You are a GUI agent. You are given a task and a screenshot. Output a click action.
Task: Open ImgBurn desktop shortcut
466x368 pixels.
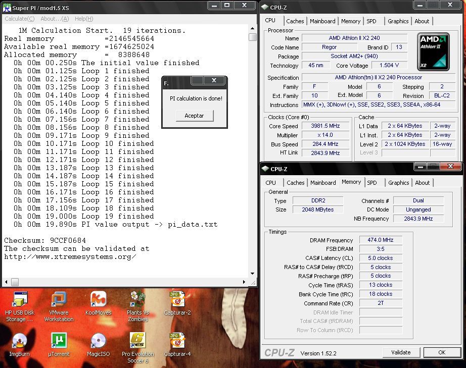point(19,345)
